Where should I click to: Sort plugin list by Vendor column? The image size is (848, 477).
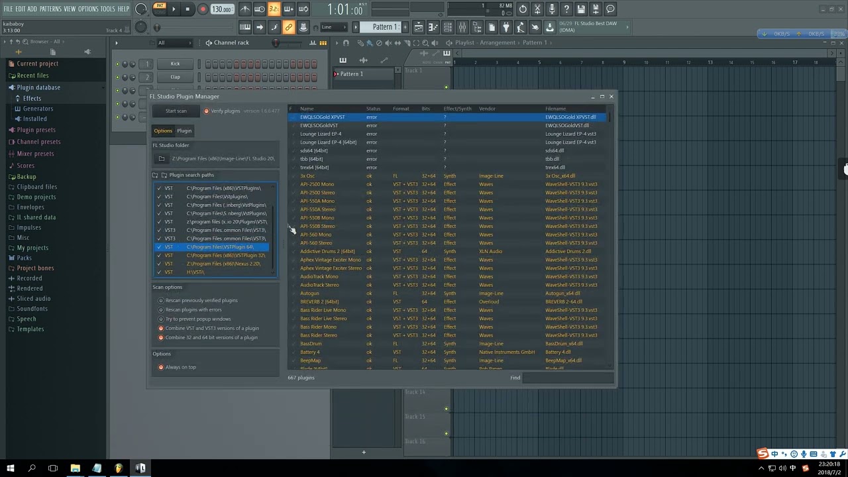point(487,109)
